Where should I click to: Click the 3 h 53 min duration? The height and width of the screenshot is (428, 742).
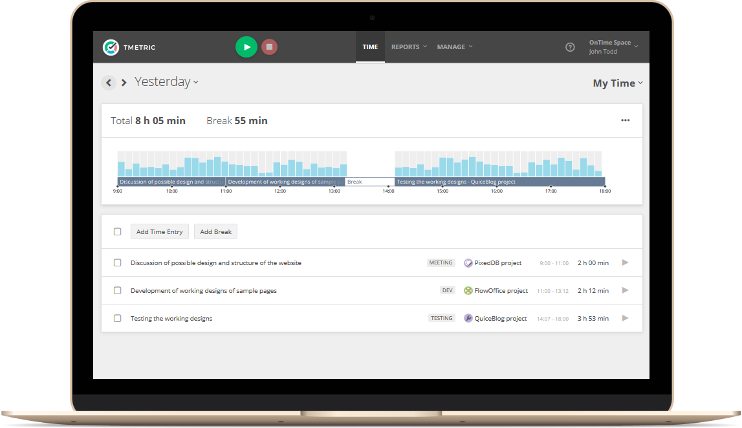[593, 319]
